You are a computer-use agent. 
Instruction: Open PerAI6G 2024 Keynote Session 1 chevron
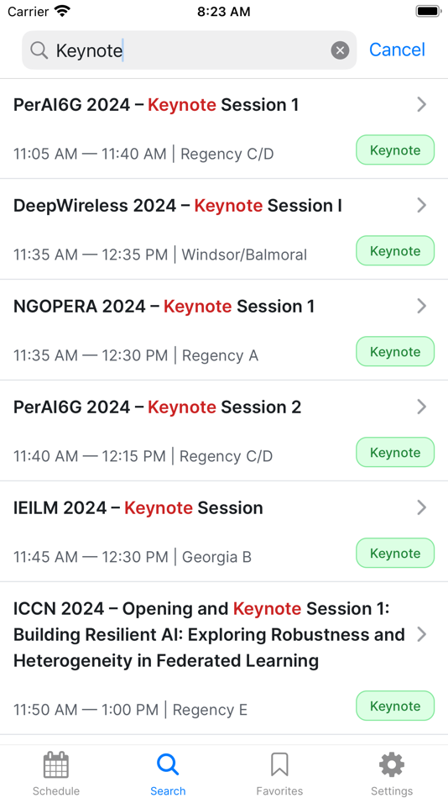(421, 105)
